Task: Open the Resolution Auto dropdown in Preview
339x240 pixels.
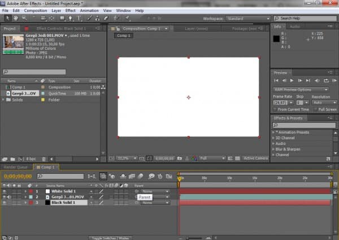Action: (x=324, y=102)
